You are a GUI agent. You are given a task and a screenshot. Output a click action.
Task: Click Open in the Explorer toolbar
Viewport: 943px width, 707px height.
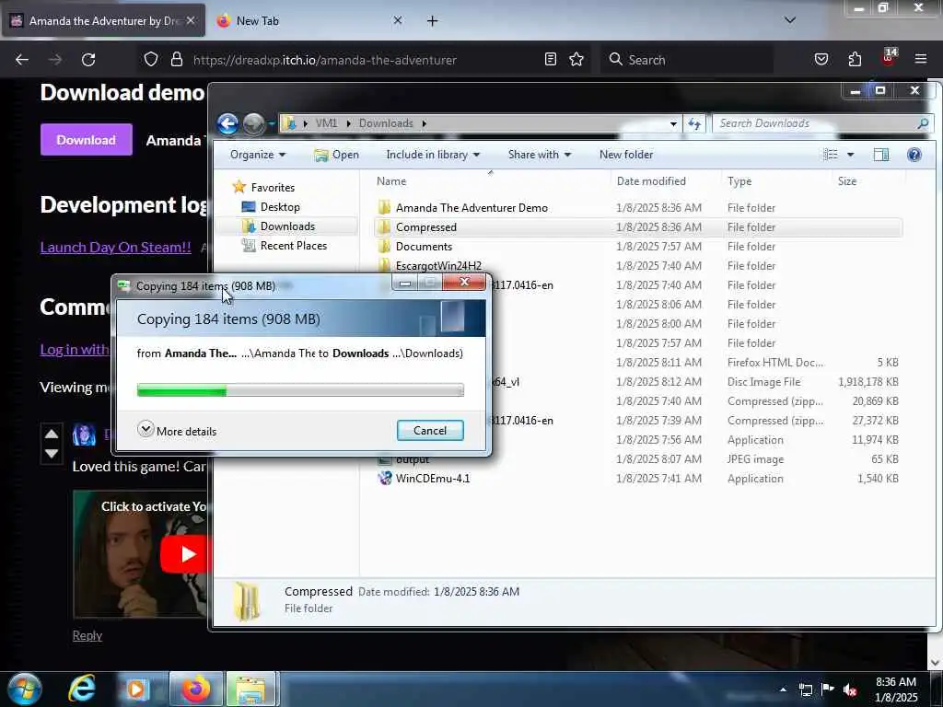point(337,155)
